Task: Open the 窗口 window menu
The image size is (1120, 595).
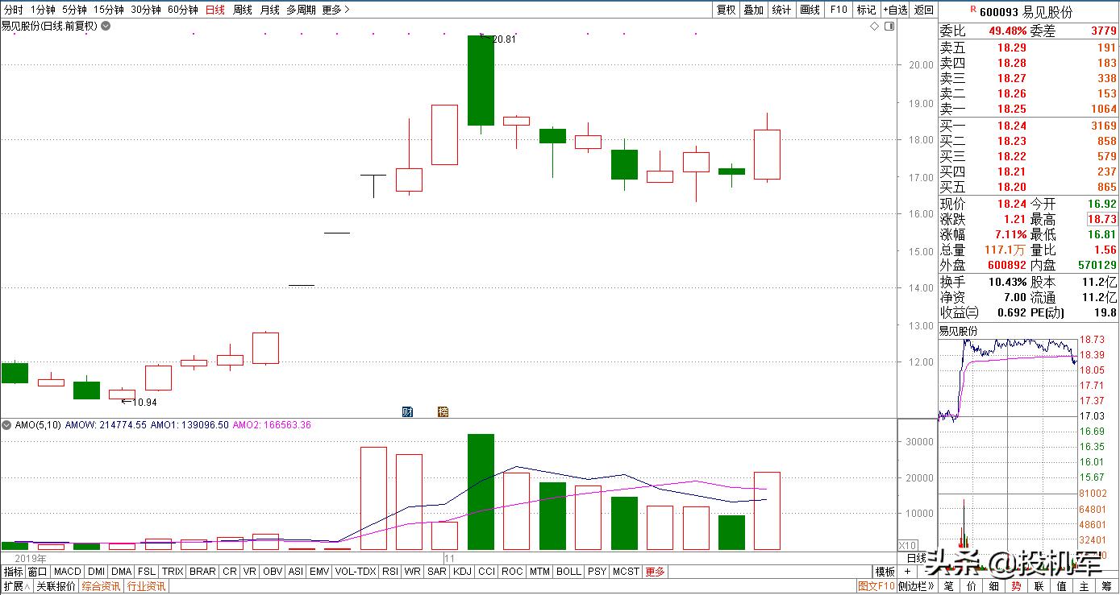Action: [x=38, y=572]
